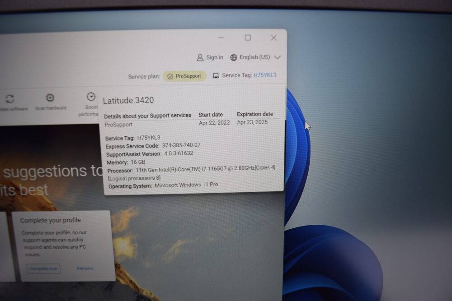Select the Processor i7-1165G7 text line
452x301 pixels.
(x=191, y=169)
